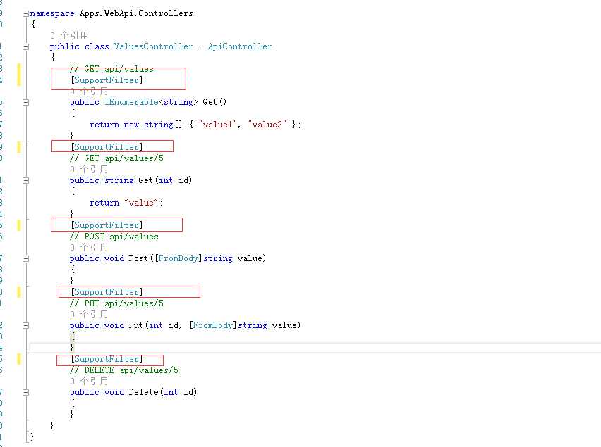Collapse the ValuesController class block
The width and height of the screenshot is (601, 447).
pyautogui.click(x=25, y=47)
